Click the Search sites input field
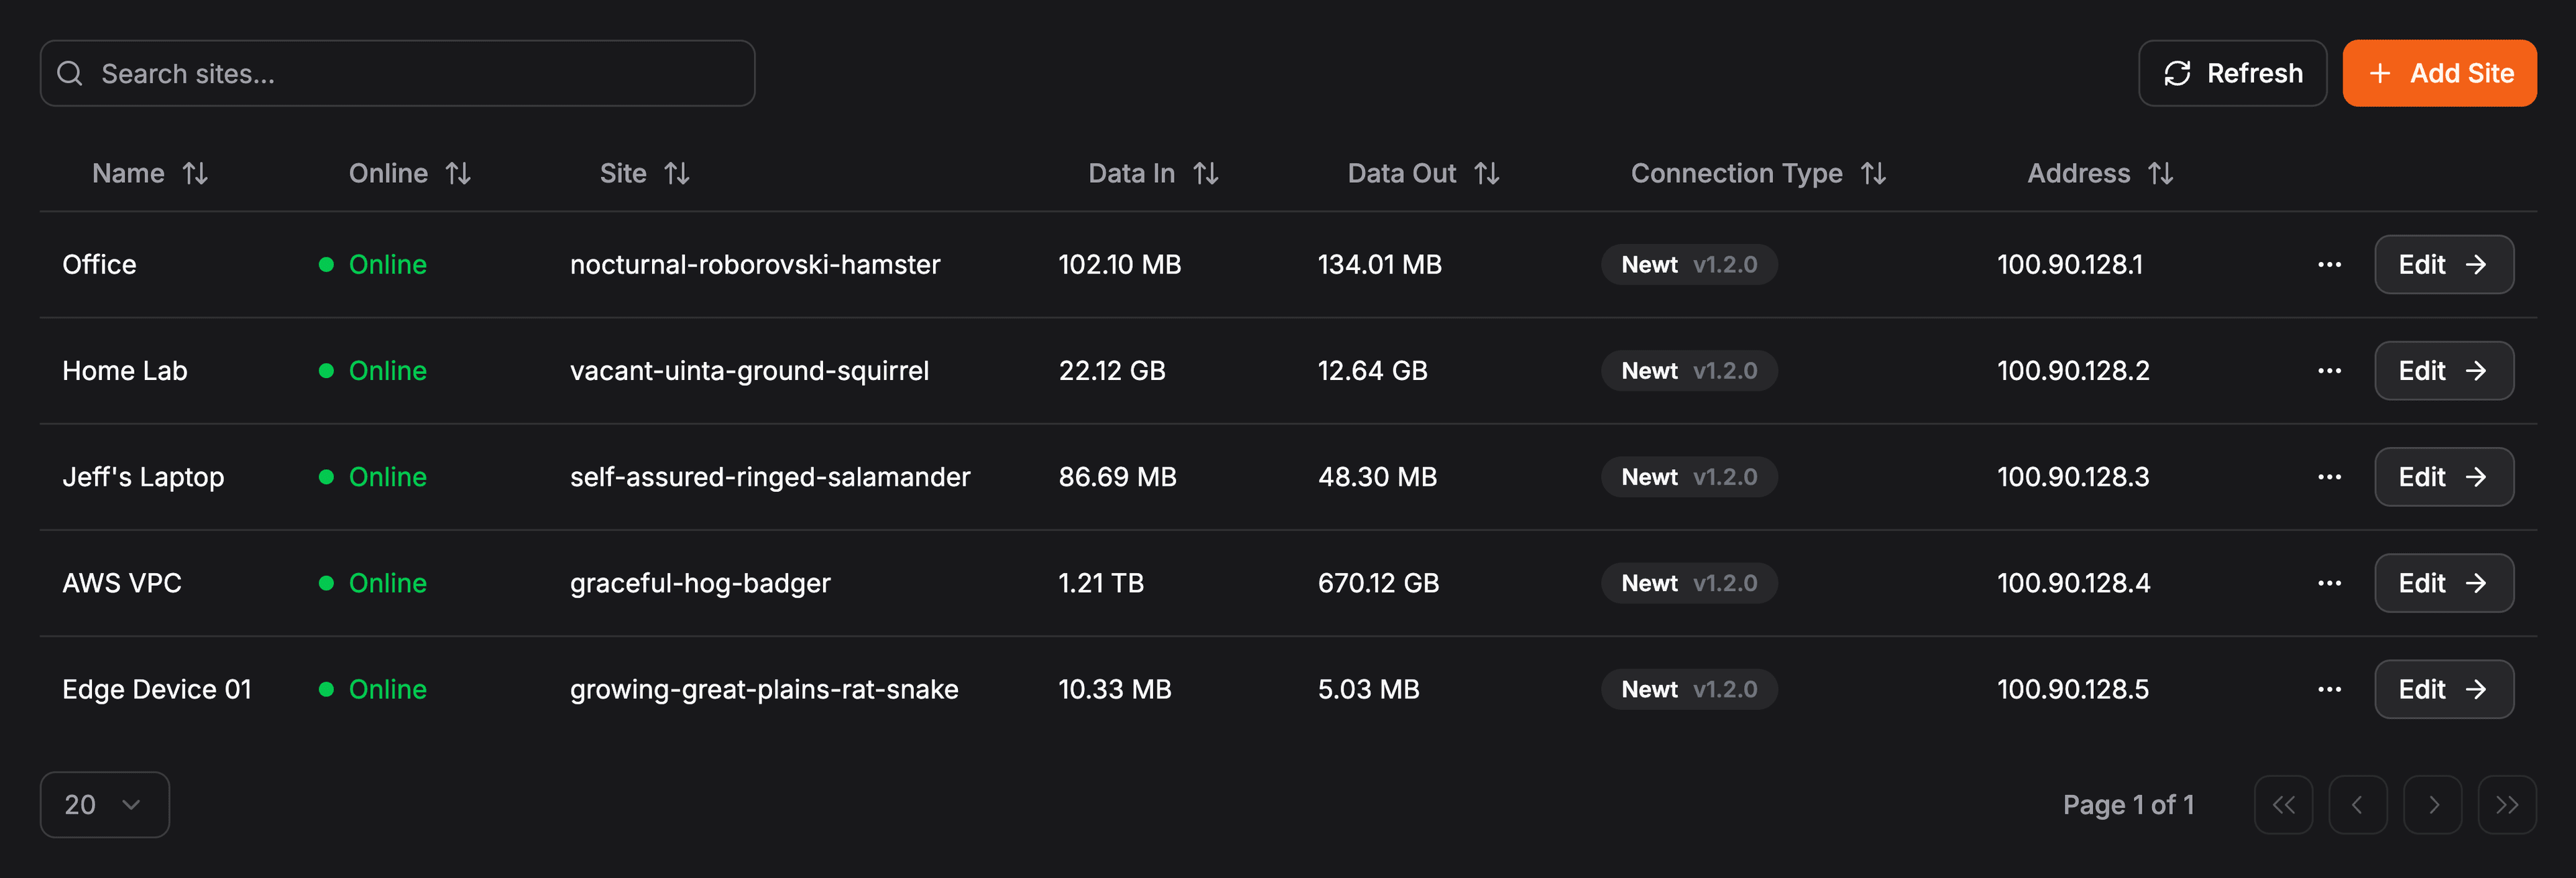The height and width of the screenshot is (878, 2576). click(397, 73)
